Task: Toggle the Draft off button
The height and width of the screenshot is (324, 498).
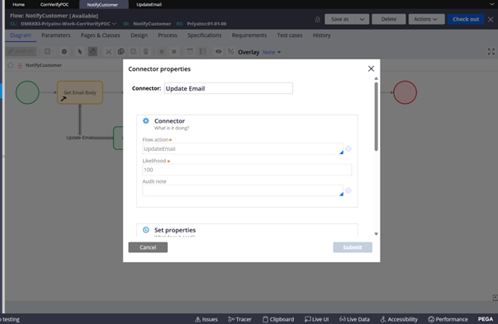Action: point(21,51)
